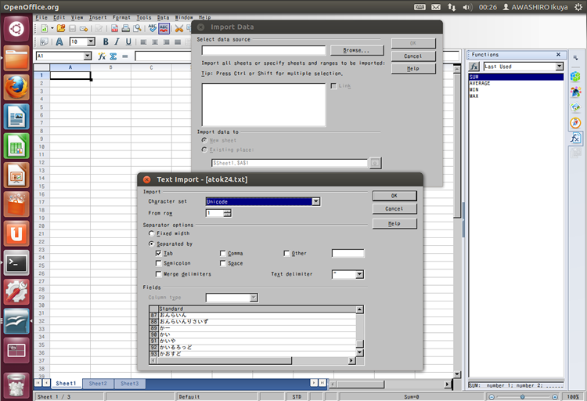Screen dimensions: 587x401
Task: Open the Last Used function category dropdown
Action: tap(560, 67)
